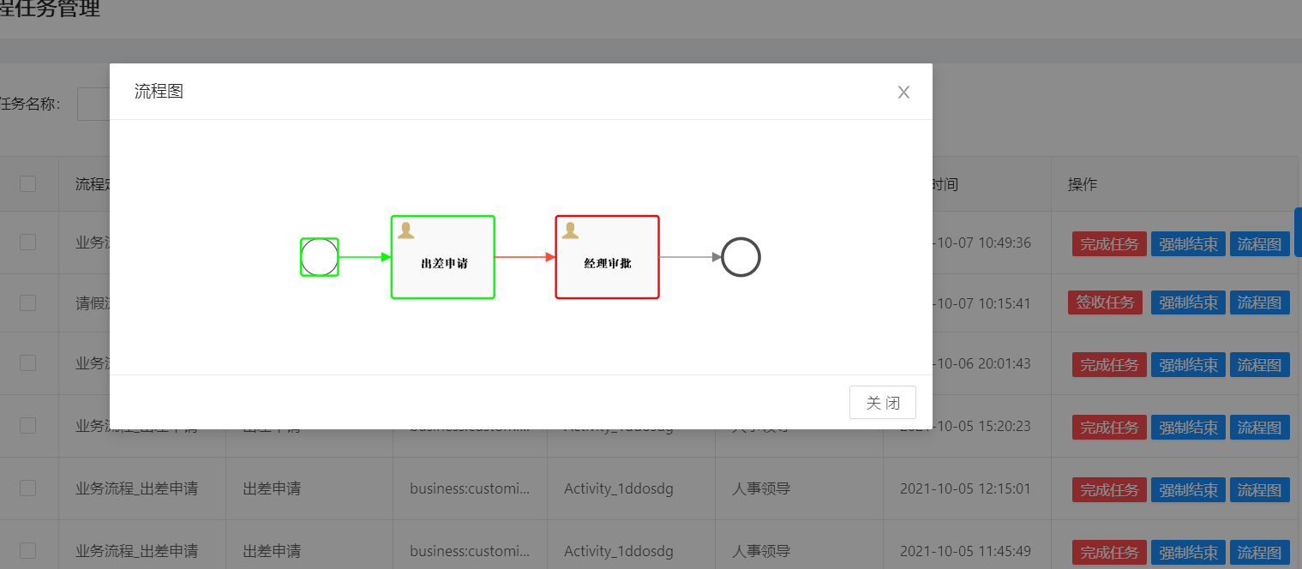The width and height of the screenshot is (1302, 569).
Task: Click 完成任务 in the 12:15:01 row
Action: point(1109,490)
